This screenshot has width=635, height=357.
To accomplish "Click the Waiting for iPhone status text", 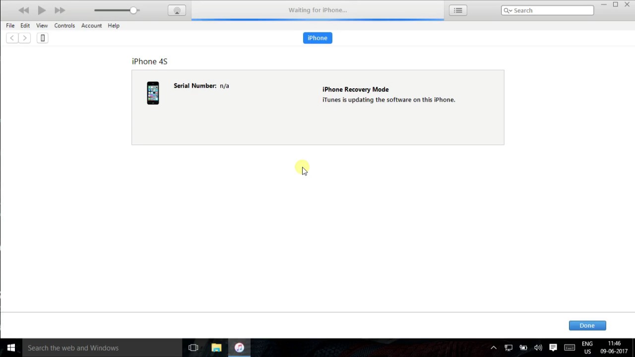I will click(x=317, y=10).
